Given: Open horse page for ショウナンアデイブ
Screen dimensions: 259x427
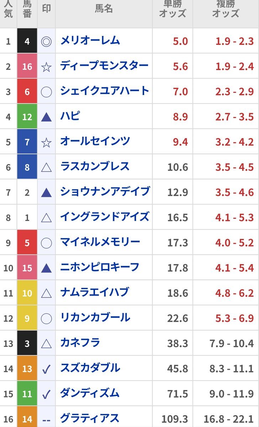Looking at the screenshot, I should [x=105, y=191].
